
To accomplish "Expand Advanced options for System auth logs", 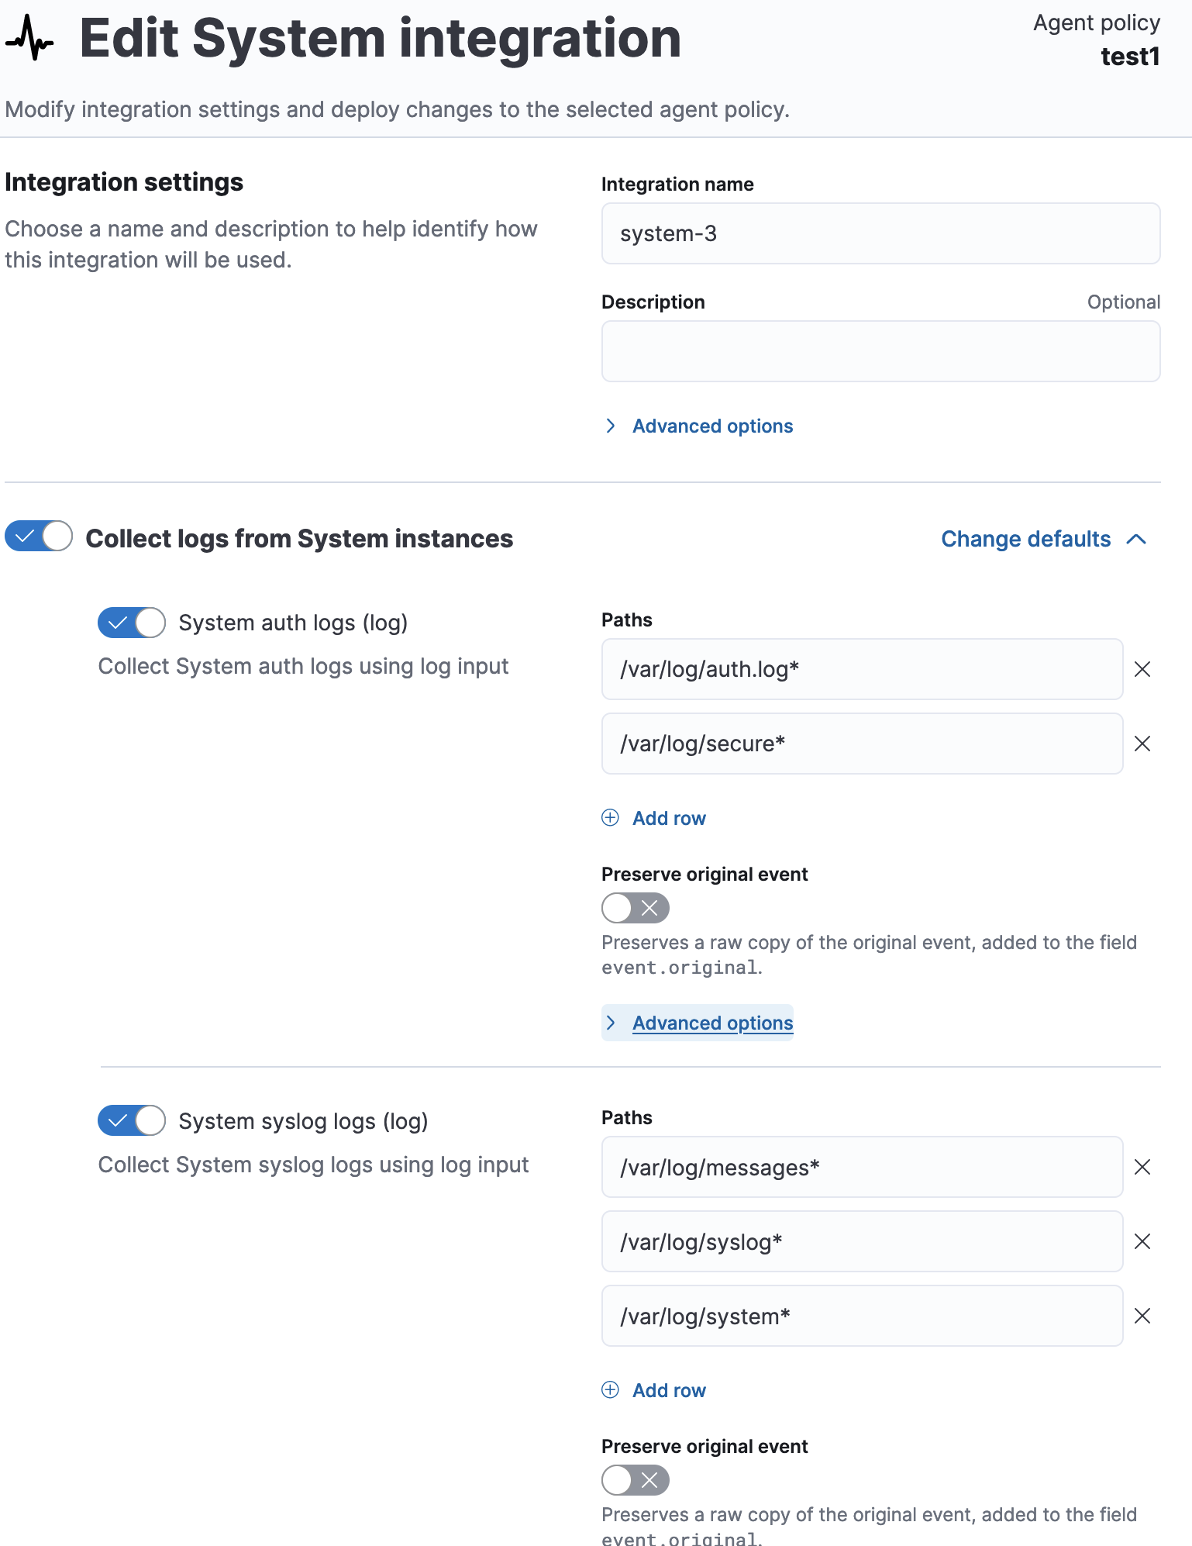I will [711, 1023].
